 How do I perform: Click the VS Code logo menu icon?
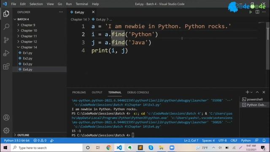pos(5,4)
